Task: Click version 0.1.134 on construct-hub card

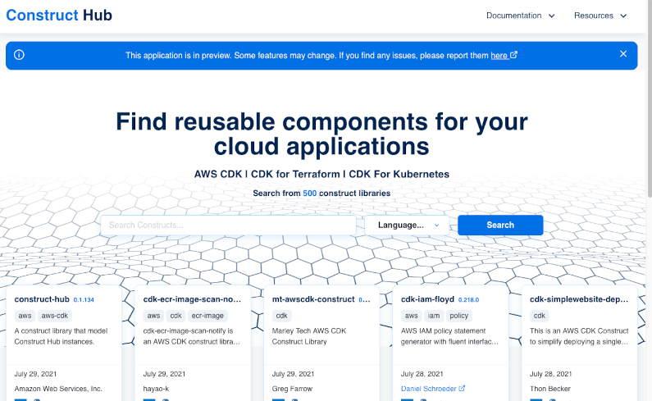Action: coord(84,300)
